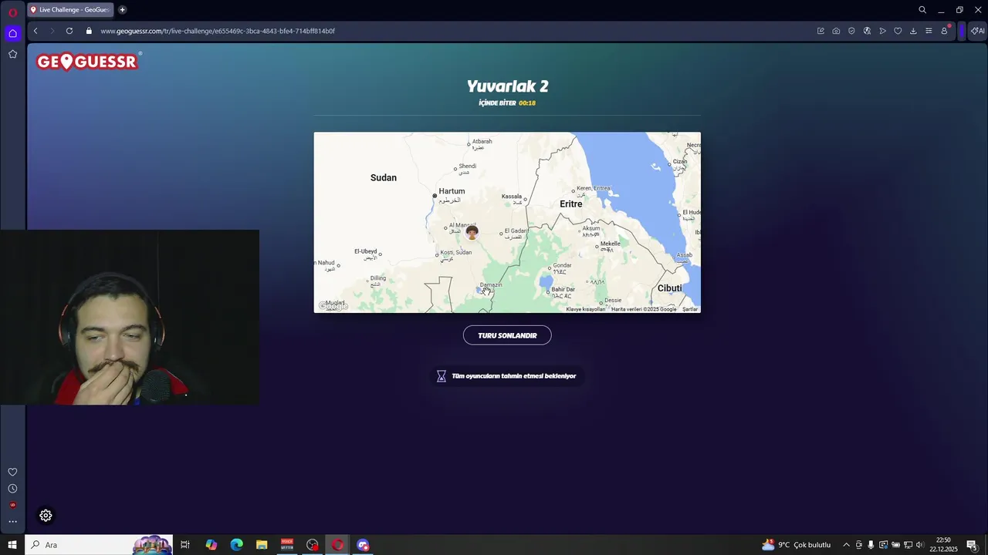Click the Gondar city label on map

562,265
